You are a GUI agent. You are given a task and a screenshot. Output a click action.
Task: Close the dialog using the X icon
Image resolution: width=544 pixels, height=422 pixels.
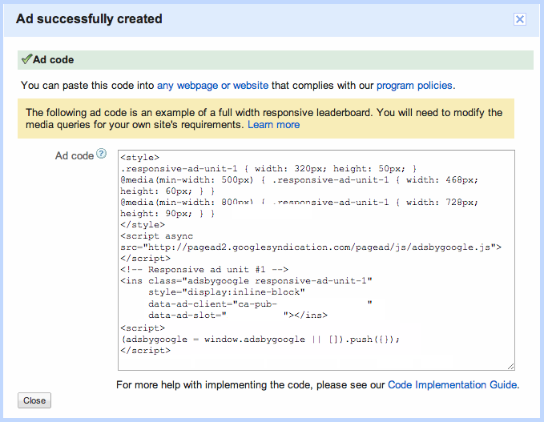(519, 20)
